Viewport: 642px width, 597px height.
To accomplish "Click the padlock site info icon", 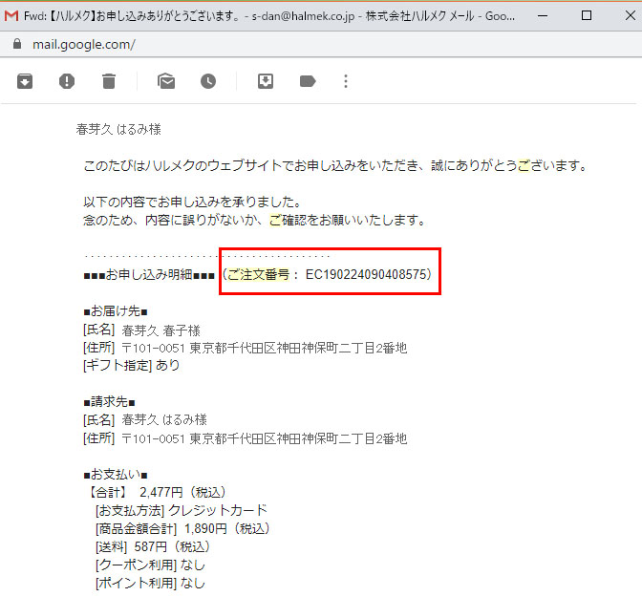I will tap(15, 44).
